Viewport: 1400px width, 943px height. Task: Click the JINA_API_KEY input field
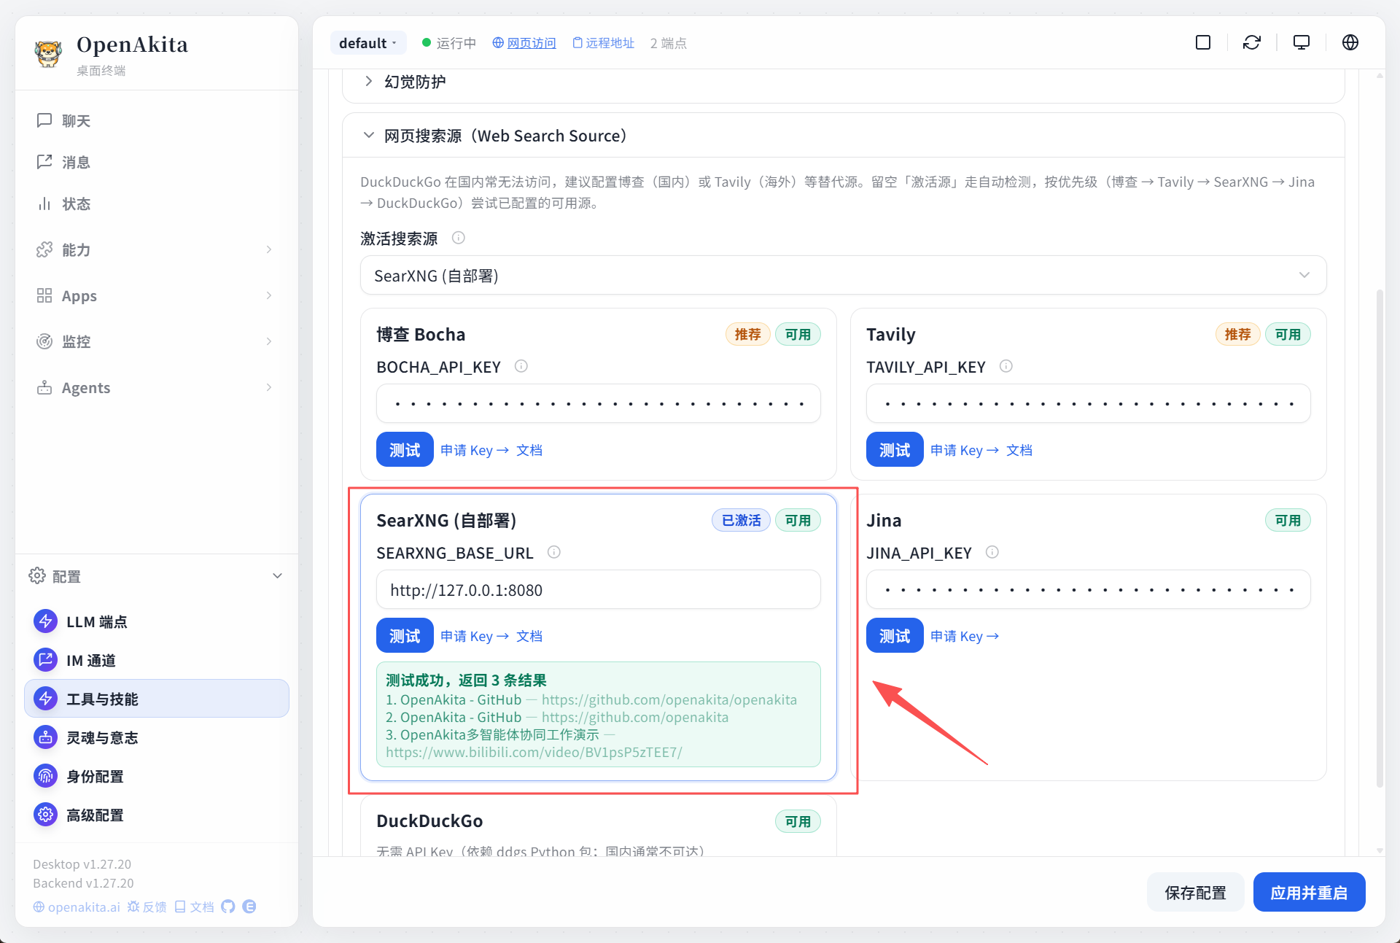[1089, 589]
